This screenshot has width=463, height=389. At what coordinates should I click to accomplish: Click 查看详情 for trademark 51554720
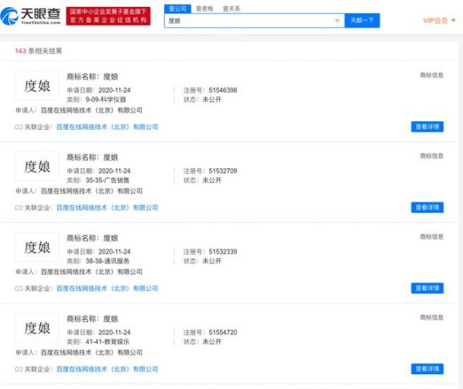427,369
